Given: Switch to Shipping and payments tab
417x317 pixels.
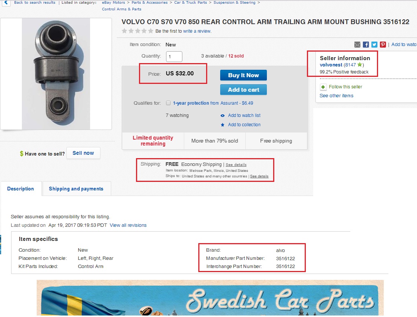Looking at the screenshot, I should [76, 189].
